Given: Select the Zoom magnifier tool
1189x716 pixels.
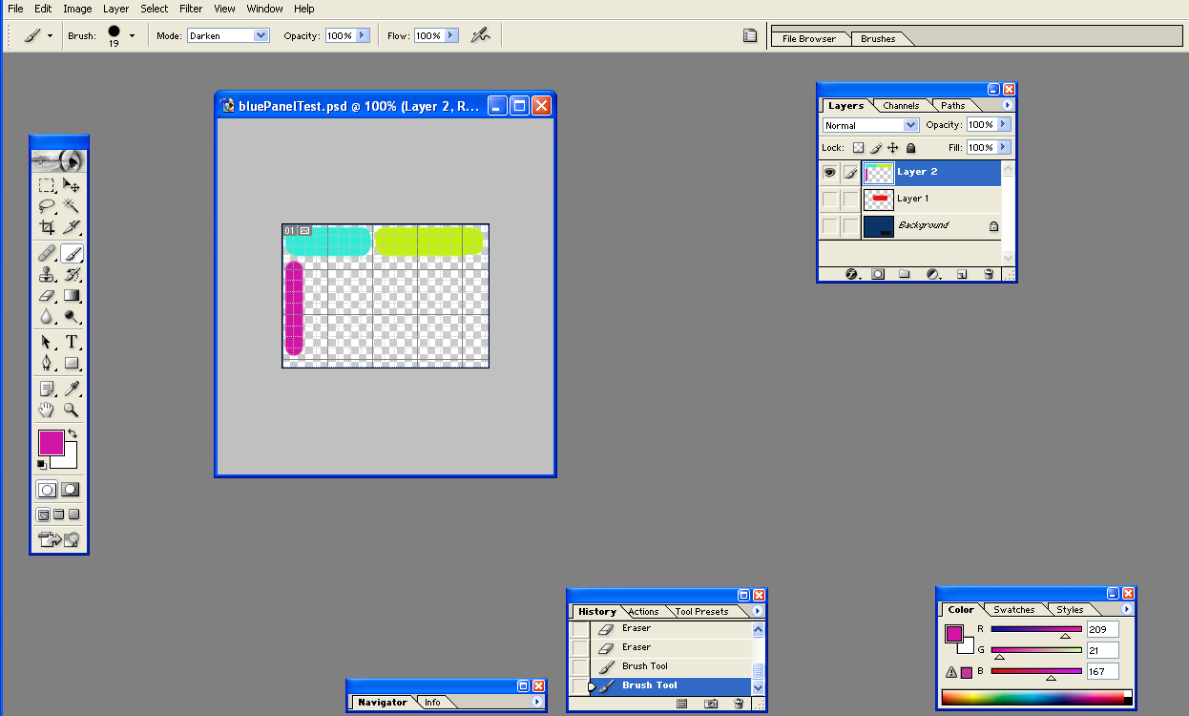Looking at the screenshot, I should [72, 410].
